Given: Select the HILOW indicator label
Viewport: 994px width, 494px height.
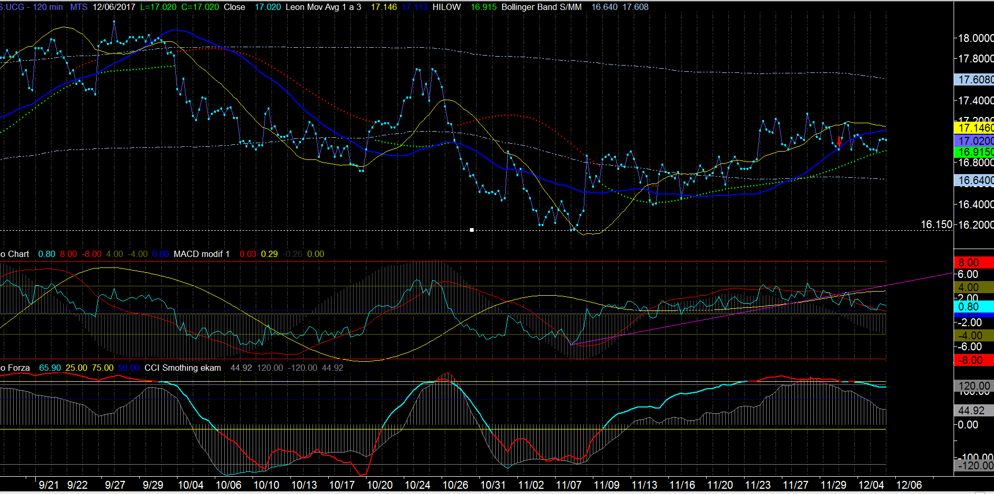Looking at the screenshot, I should pyautogui.click(x=447, y=7).
